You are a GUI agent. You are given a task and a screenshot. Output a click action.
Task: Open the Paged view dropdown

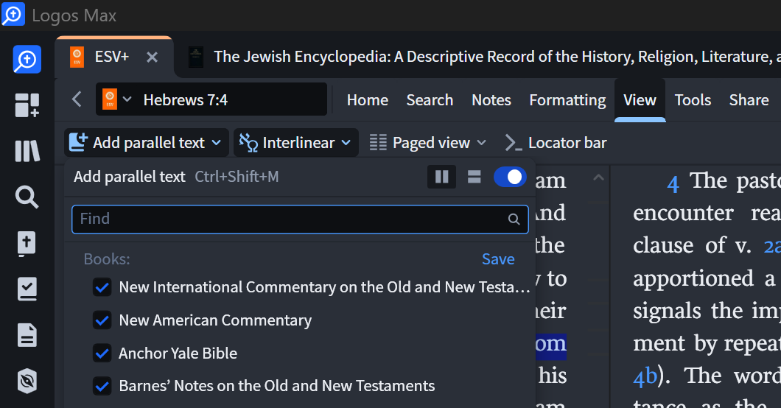pos(428,143)
